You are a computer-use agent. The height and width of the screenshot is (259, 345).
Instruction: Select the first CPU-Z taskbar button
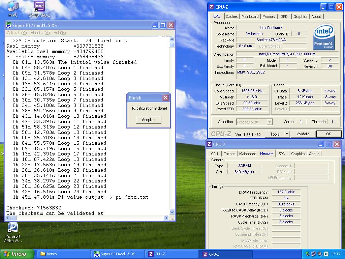coord(172,254)
